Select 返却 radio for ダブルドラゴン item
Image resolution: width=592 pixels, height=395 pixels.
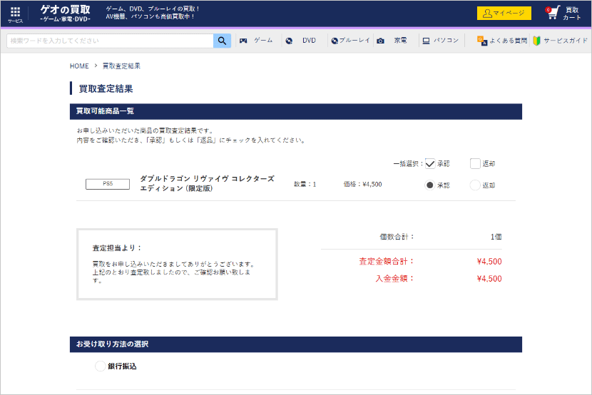tap(475, 185)
